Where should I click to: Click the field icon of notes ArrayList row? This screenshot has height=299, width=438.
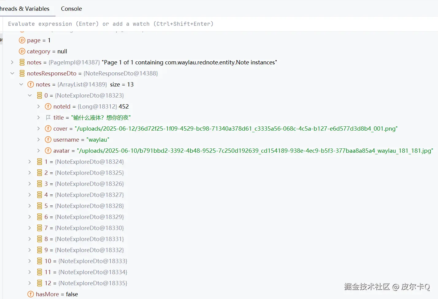click(31, 84)
